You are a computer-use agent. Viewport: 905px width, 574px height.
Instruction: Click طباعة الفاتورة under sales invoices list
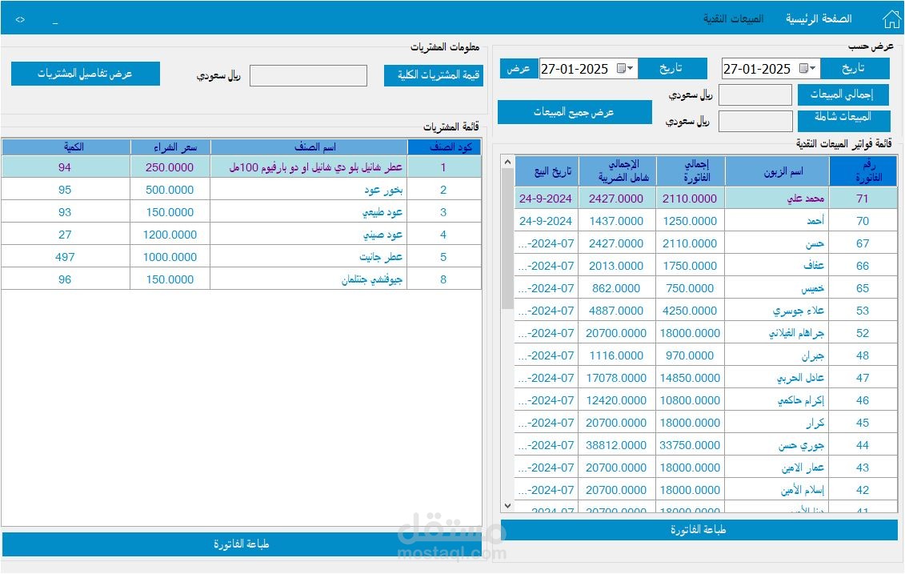[699, 529]
